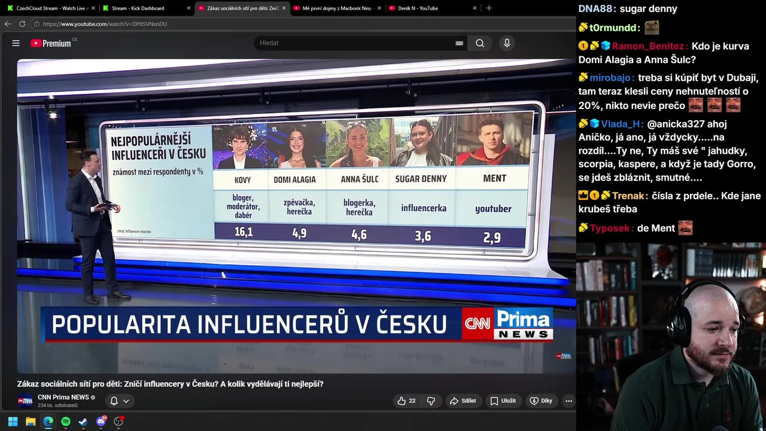This screenshot has height=431, width=766.
Task: Reload the page with the refresh icon
Action: point(22,24)
